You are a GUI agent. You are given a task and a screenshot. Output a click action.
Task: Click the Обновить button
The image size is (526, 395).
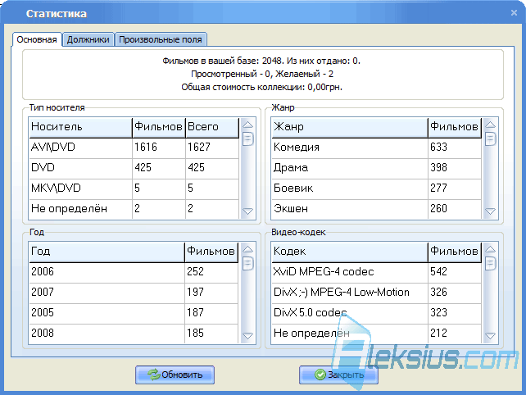[x=175, y=375]
